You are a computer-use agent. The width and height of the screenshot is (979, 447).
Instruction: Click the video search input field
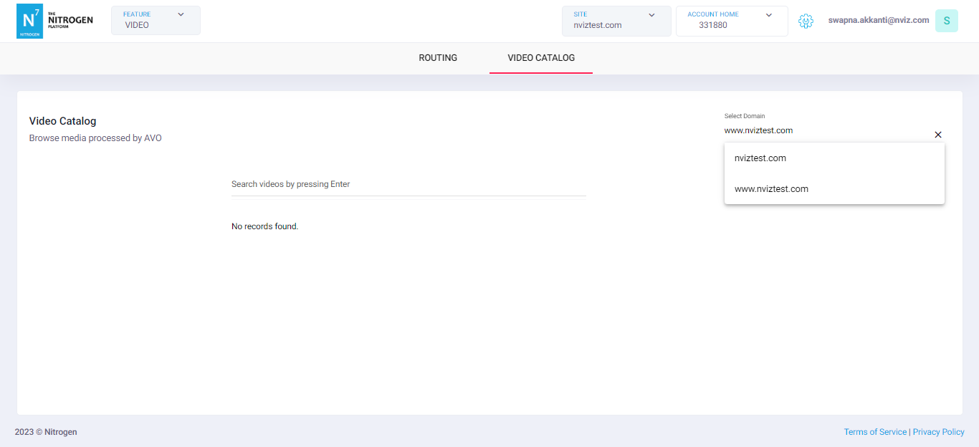(409, 184)
